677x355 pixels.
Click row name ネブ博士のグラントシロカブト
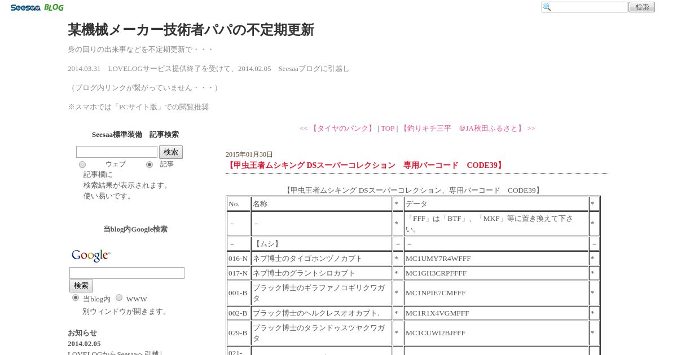coord(322,273)
